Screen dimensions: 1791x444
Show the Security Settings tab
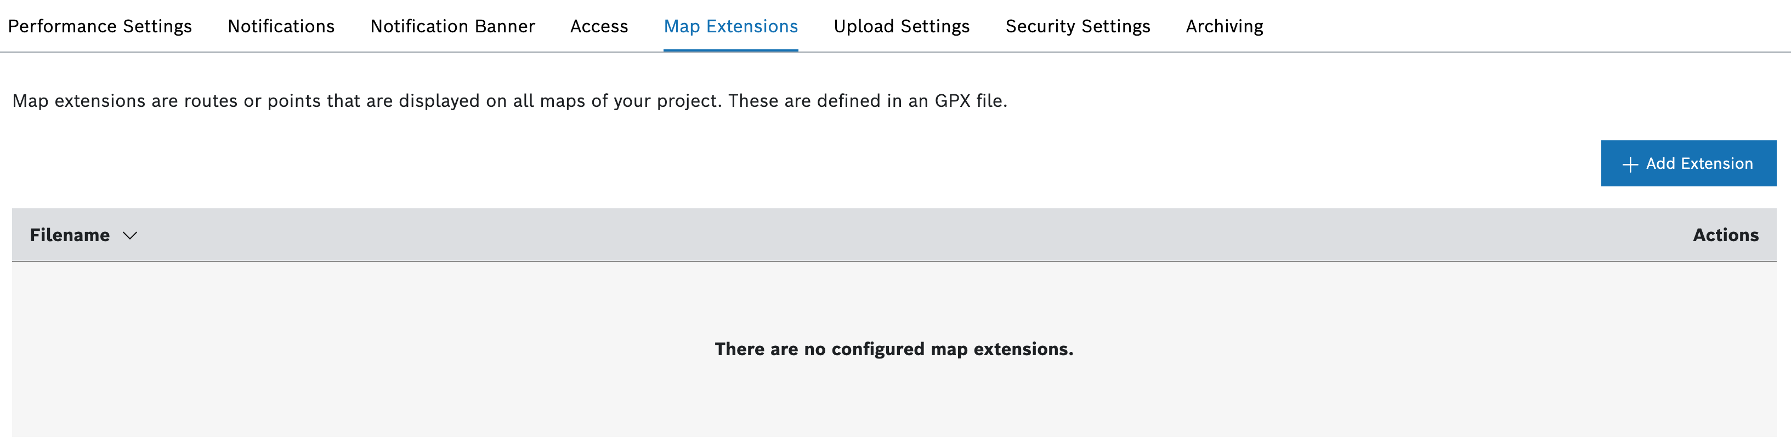(x=1077, y=26)
